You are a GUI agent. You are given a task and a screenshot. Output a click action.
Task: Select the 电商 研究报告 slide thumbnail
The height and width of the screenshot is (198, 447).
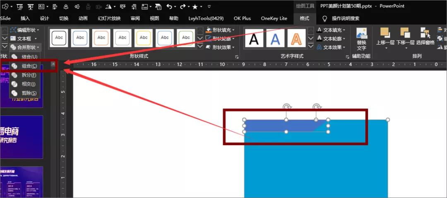click(x=22, y=137)
